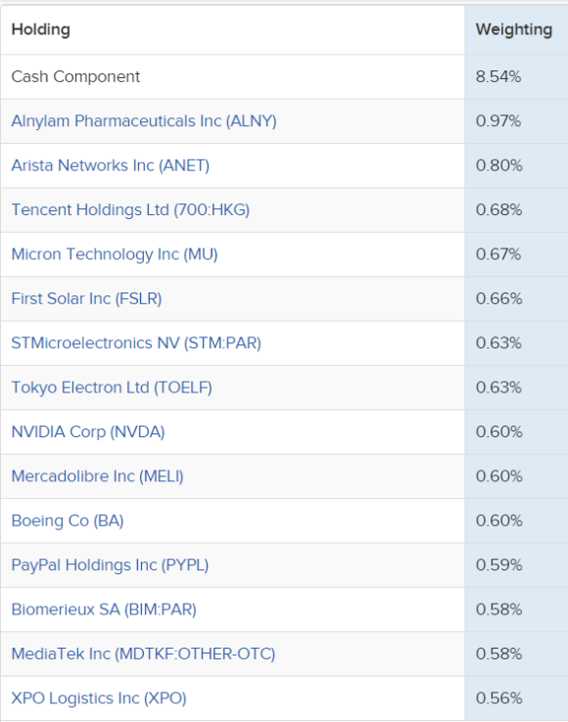Open XPO Logistics Inc (XPO) link
Screen dimensions: 568x722
pyautogui.click(x=99, y=699)
